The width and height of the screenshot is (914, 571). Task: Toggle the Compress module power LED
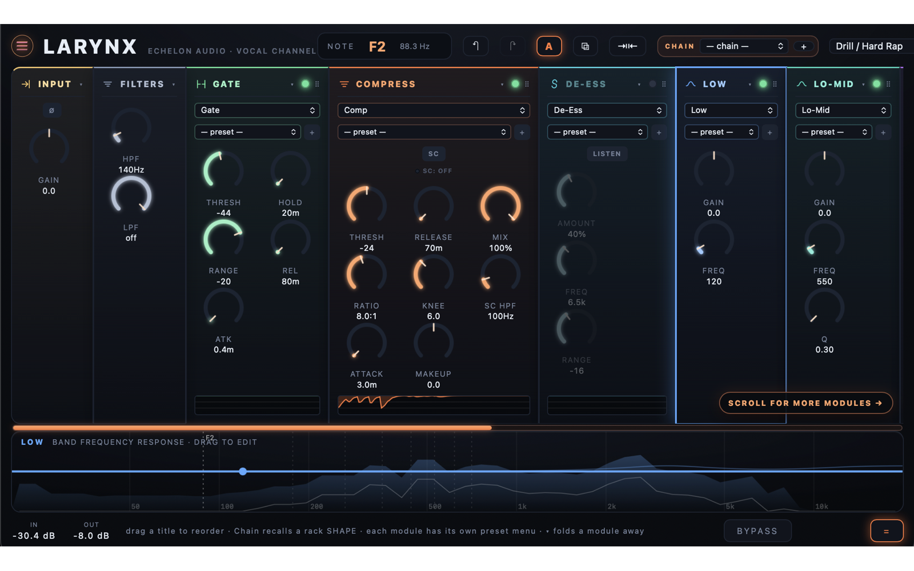pyautogui.click(x=515, y=84)
